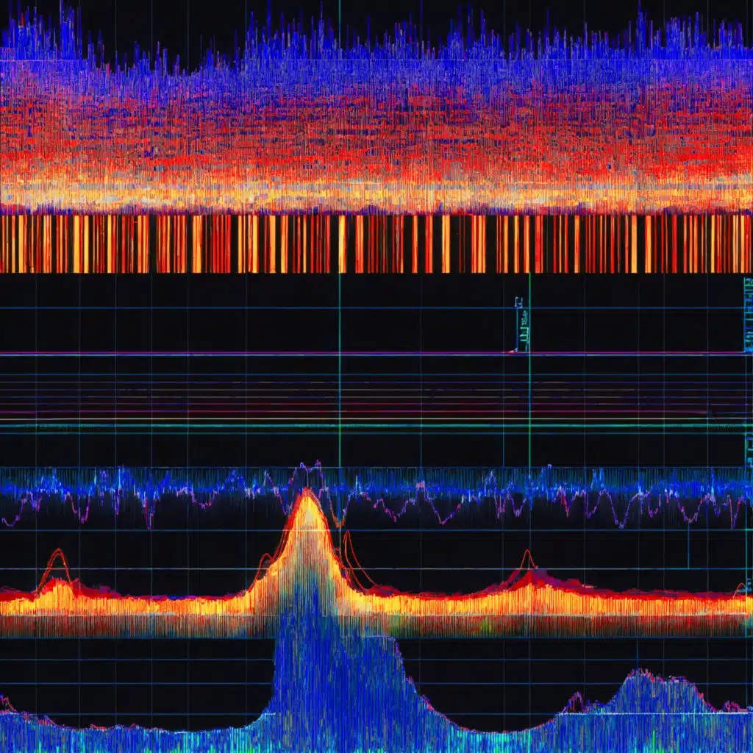The height and width of the screenshot is (753, 753).
Task: Click the white horizontal line at bottom right
Action: coord(662,713)
